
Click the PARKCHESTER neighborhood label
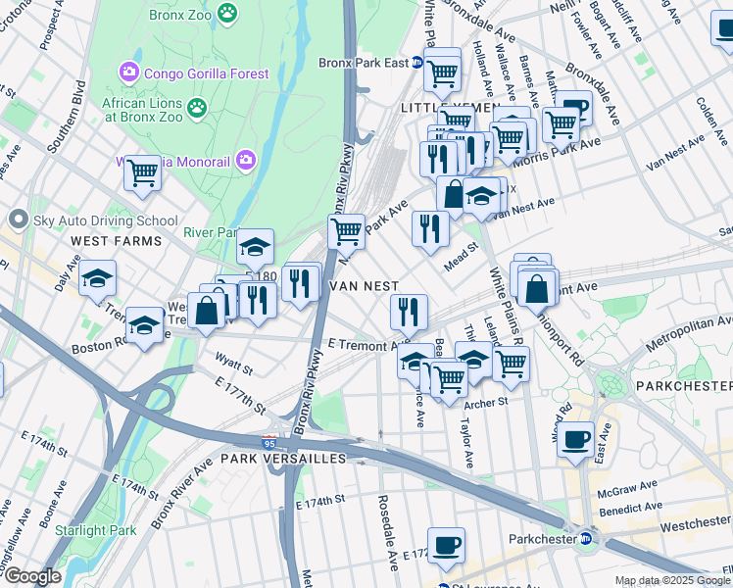(x=684, y=386)
